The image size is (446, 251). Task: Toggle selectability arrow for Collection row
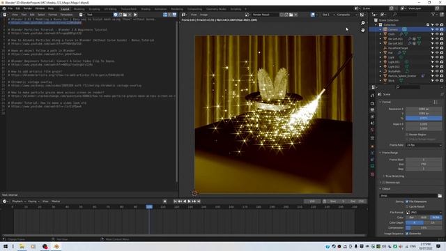tap(432, 25)
